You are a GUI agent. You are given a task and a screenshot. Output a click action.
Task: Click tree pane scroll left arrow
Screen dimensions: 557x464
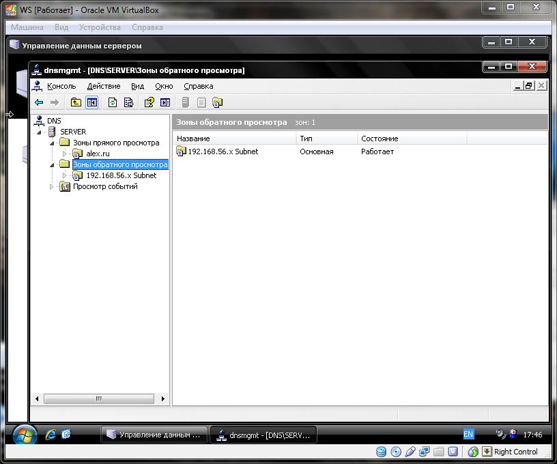click(37, 398)
